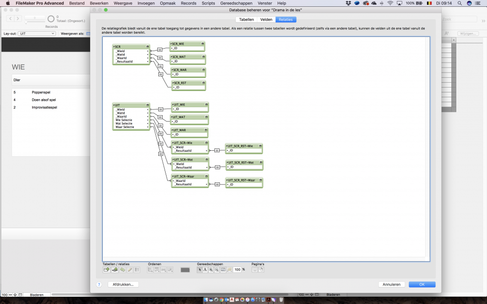Click the zoom out magnifier tool
The height and width of the screenshot is (304, 487).
click(217, 269)
